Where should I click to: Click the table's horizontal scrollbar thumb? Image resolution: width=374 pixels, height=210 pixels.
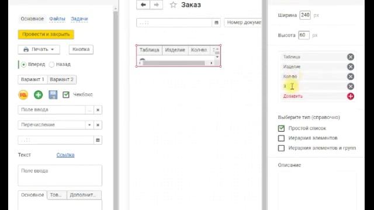click(x=174, y=63)
